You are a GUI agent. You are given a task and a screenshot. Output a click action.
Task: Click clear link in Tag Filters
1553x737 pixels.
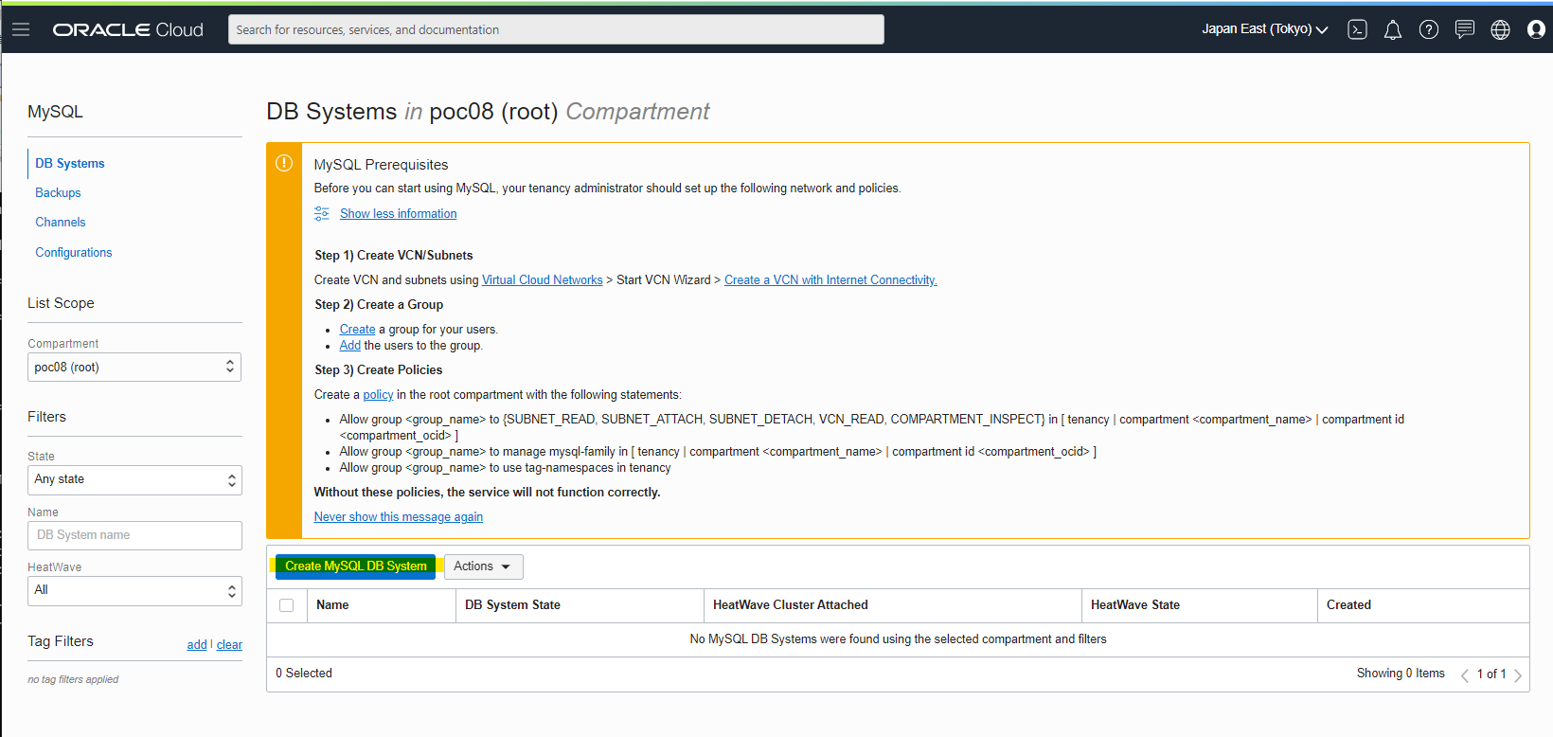pyautogui.click(x=229, y=645)
